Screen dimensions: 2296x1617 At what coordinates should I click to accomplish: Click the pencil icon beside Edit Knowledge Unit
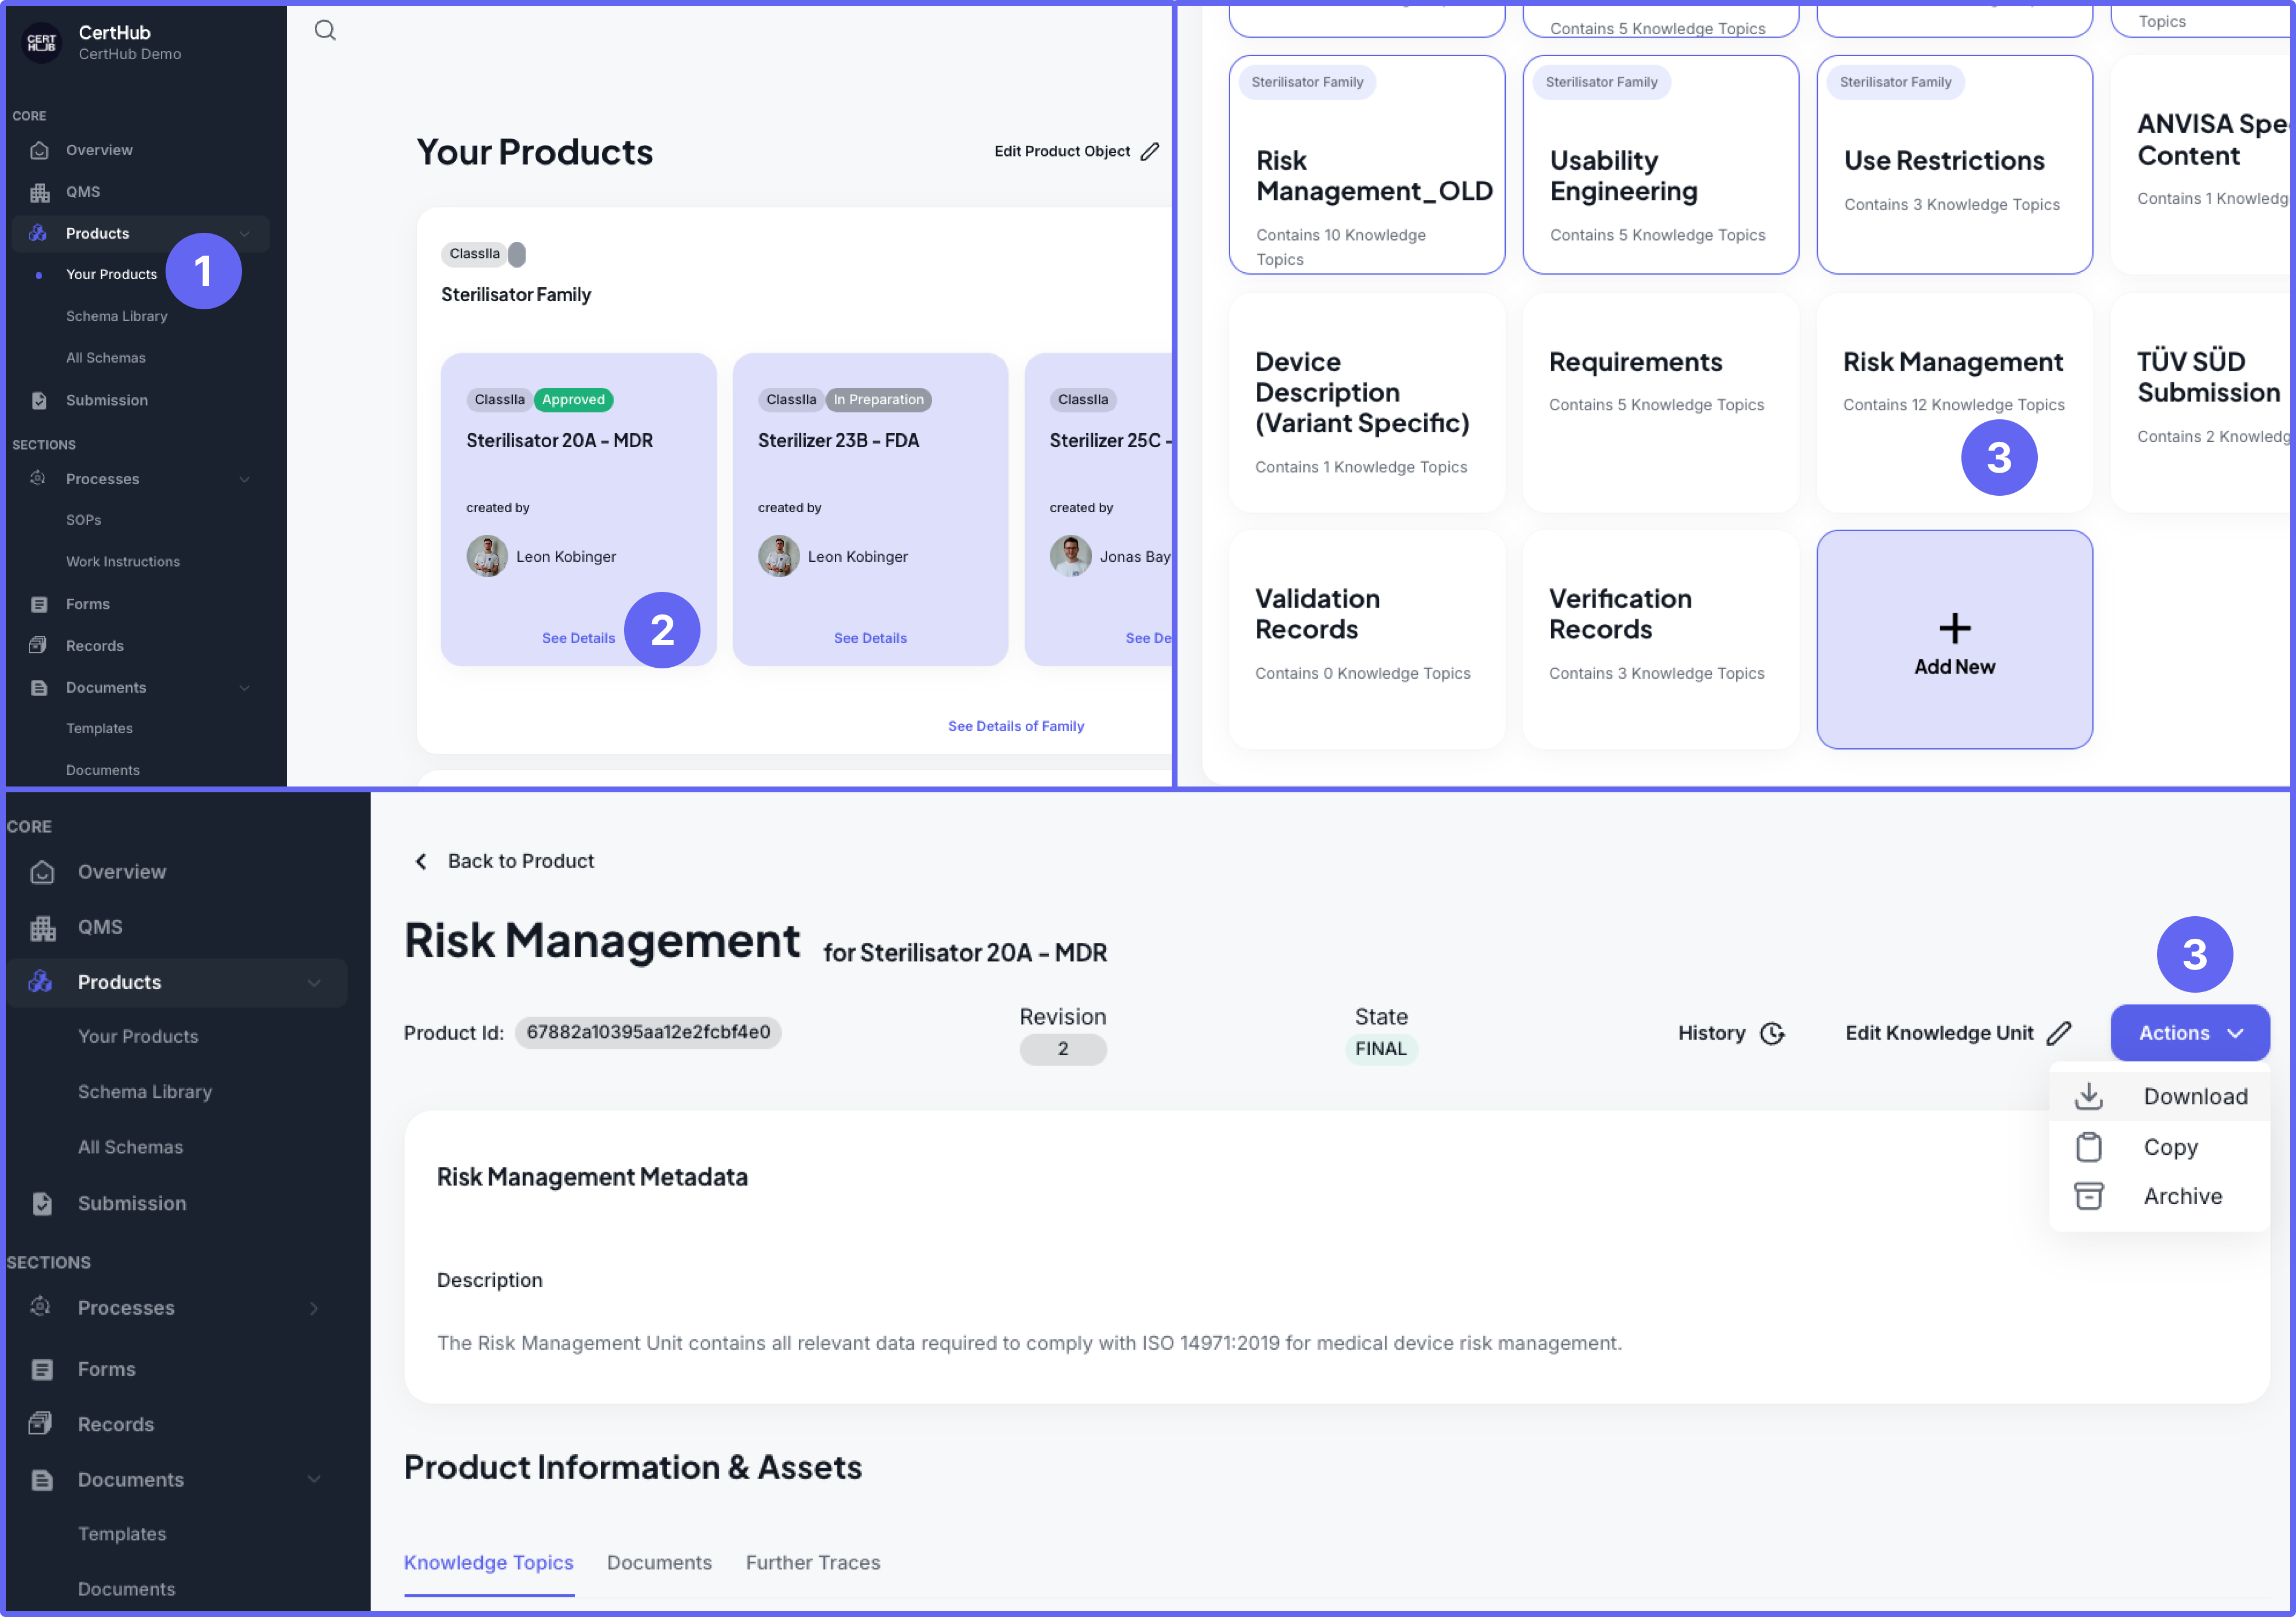click(x=2059, y=1033)
